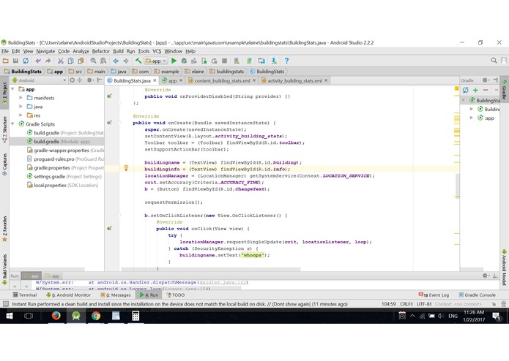Click the buildingstats breadcrumb
The image size is (509, 361).
tap(227, 72)
